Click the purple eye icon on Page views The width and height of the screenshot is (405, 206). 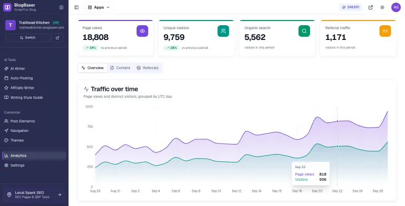(x=142, y=31)
